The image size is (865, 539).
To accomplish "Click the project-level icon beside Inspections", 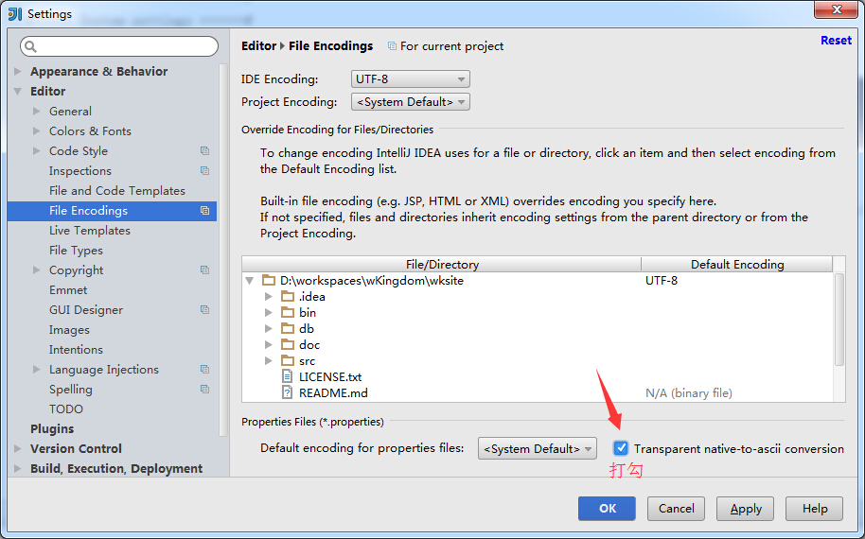I will click(204, 171).
